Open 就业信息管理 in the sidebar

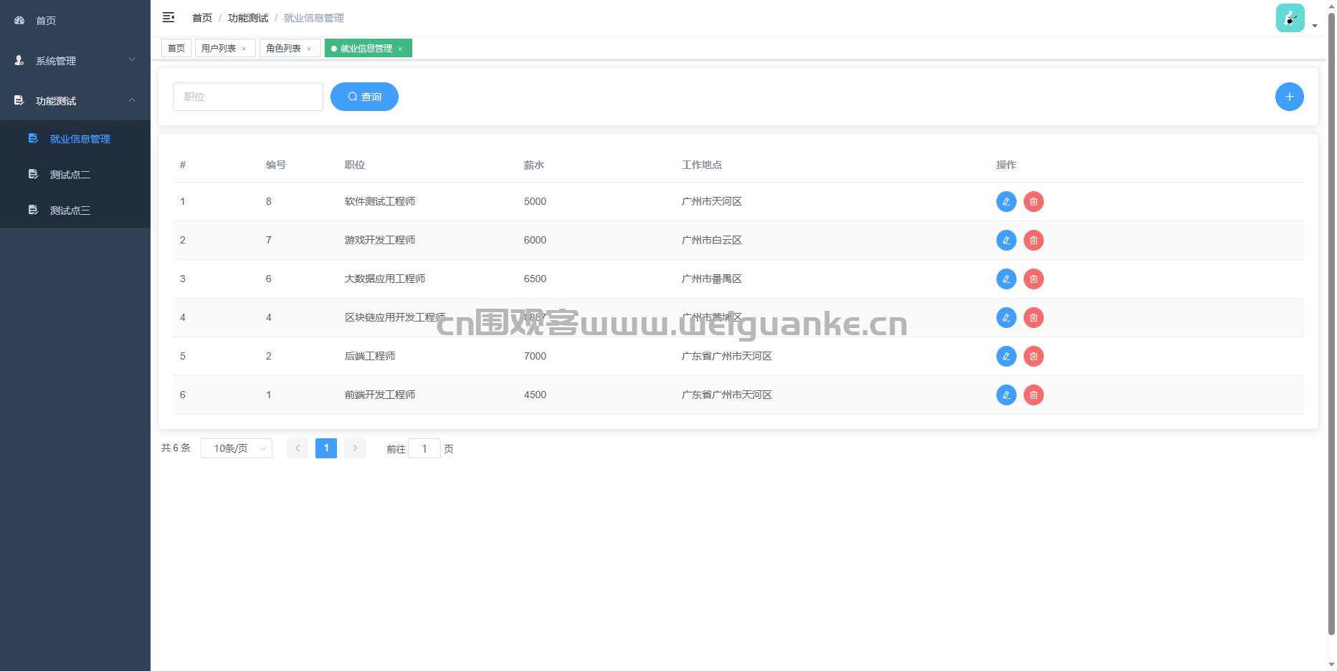click(75, 139)
